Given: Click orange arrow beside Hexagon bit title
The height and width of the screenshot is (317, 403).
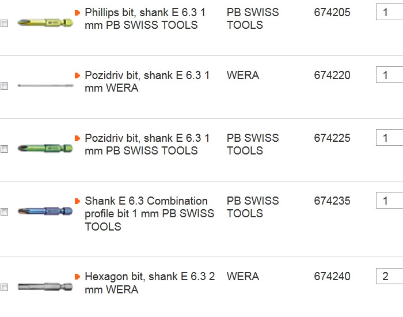Looking at the screenshot, I should coord(77,277).
